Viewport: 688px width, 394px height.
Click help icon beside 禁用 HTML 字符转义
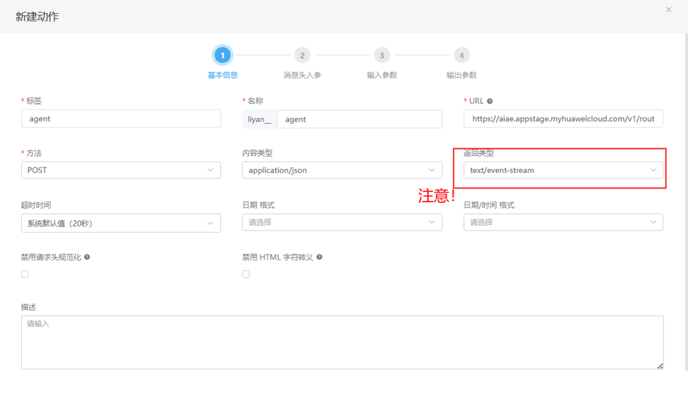pos(319,257)
